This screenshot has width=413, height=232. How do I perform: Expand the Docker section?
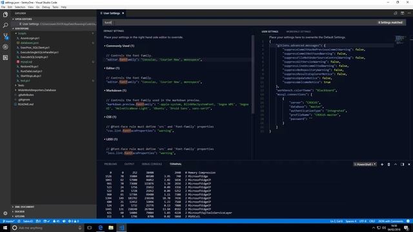coord(54,211)
